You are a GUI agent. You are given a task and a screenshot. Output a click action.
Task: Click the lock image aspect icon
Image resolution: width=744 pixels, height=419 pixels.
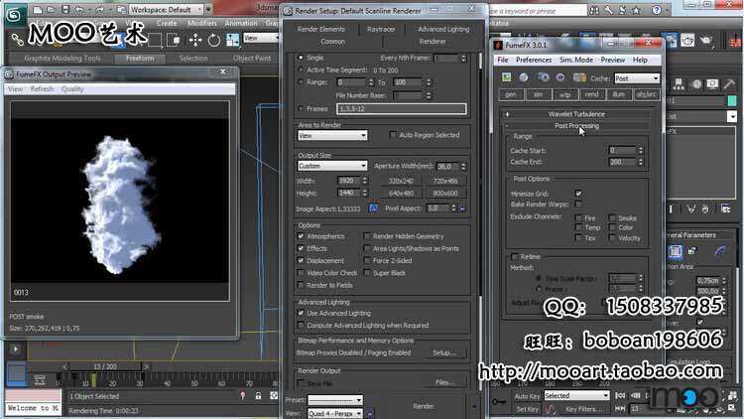coord(373,209)
